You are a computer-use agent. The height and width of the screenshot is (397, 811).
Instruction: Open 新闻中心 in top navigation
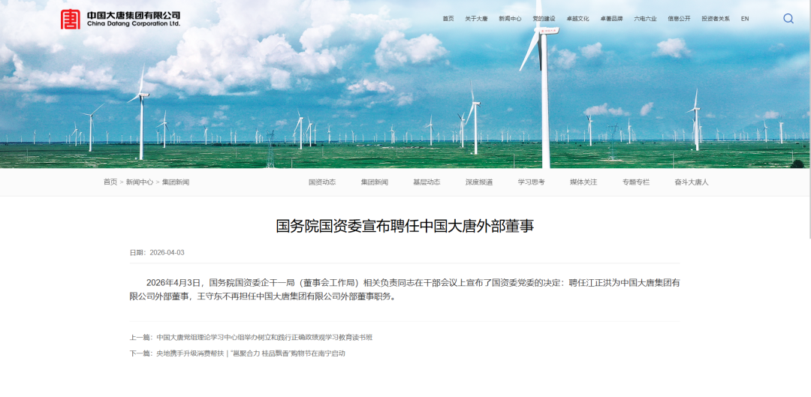[x=510, y=19]
